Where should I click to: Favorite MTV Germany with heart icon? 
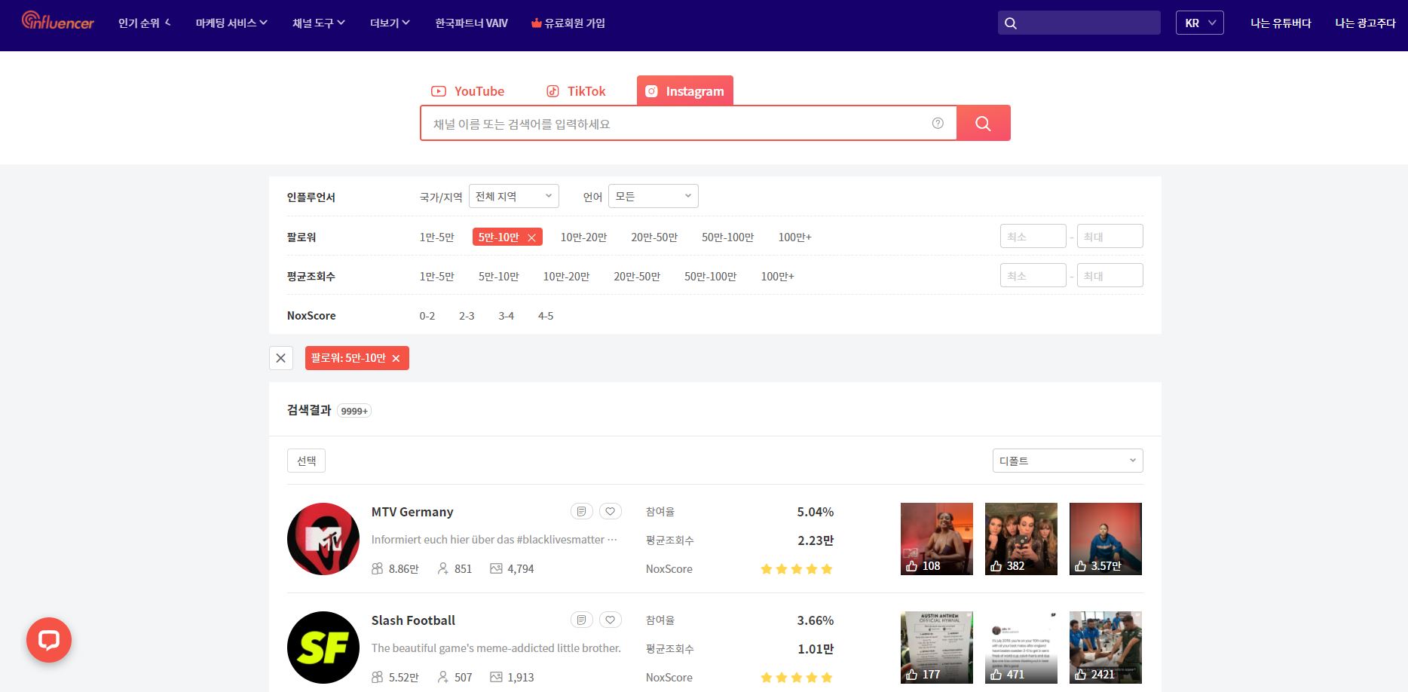point(611,512)
